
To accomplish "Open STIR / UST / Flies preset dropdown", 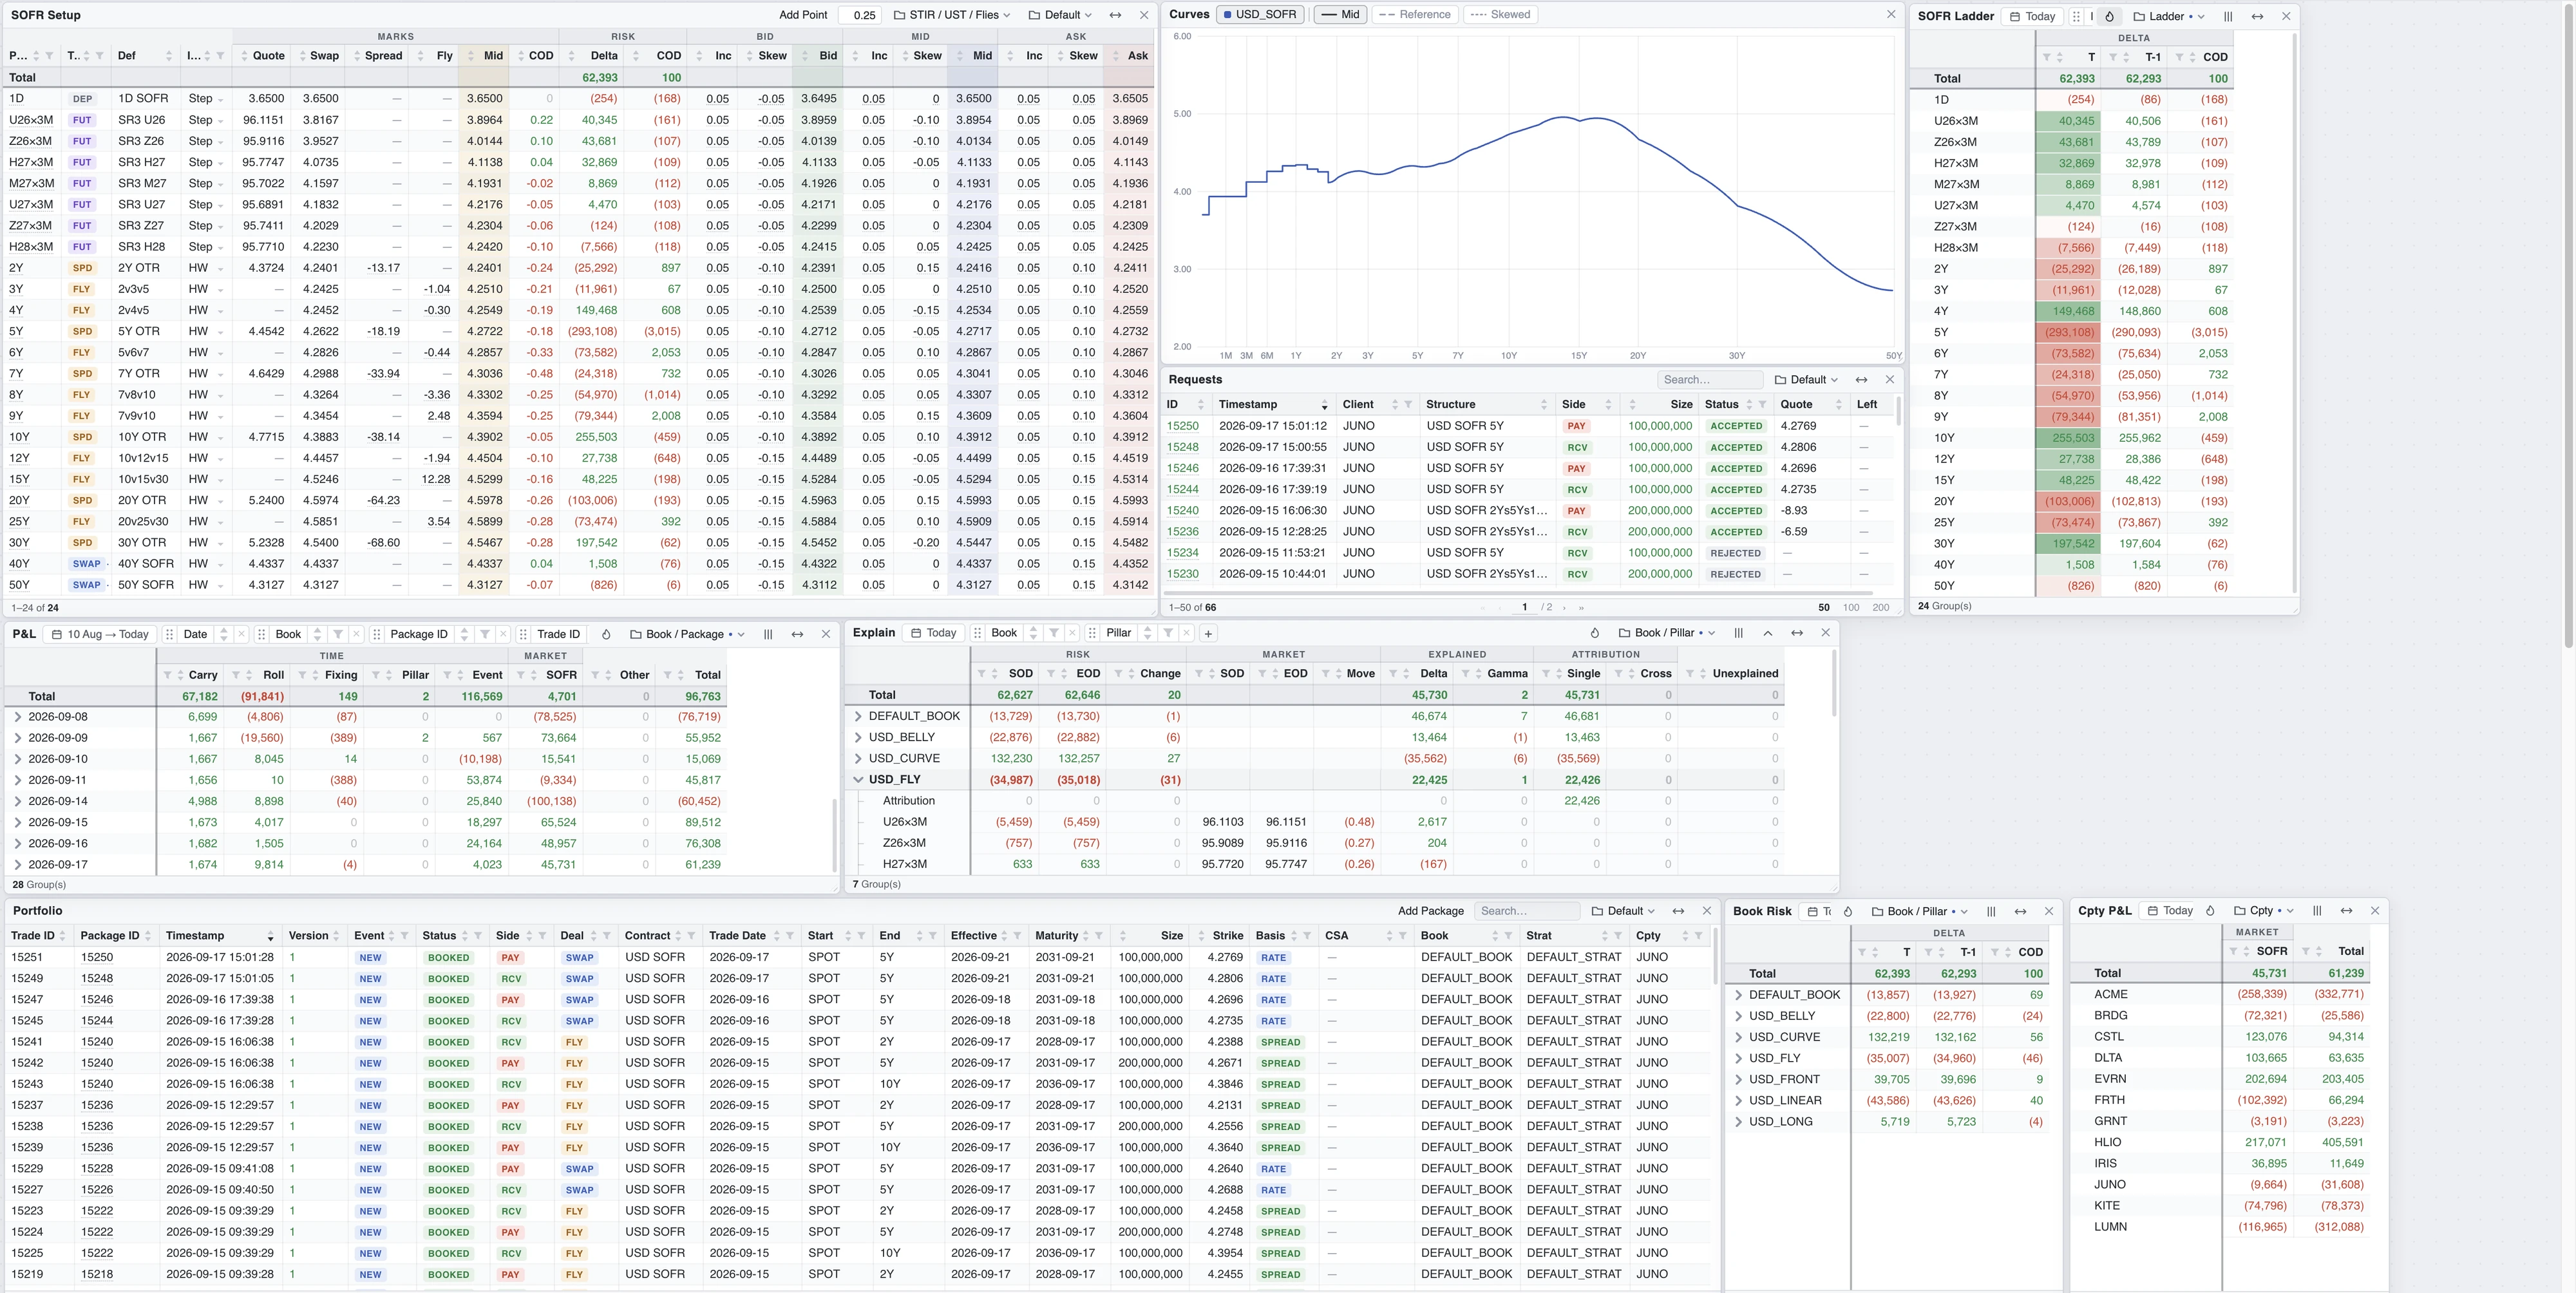I will pos(952,15).
